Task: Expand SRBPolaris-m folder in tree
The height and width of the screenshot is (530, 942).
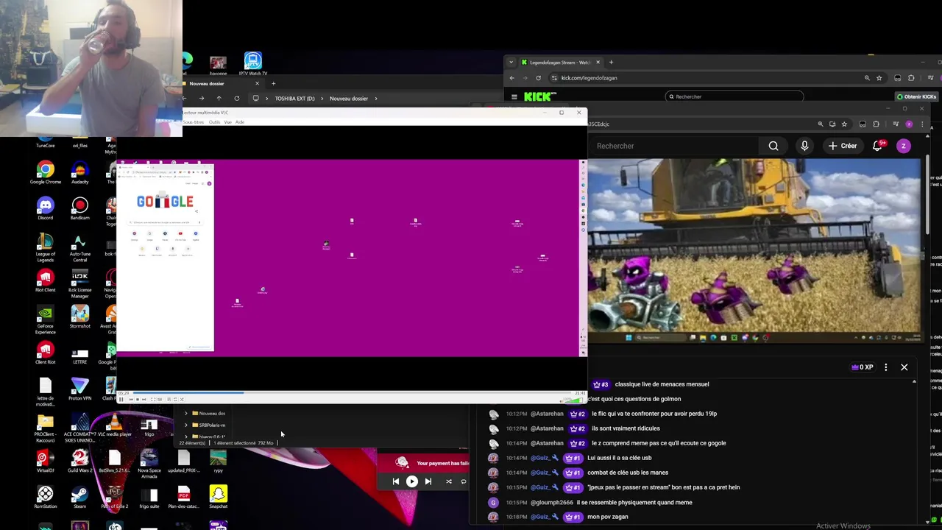Action: click(186, 425)
